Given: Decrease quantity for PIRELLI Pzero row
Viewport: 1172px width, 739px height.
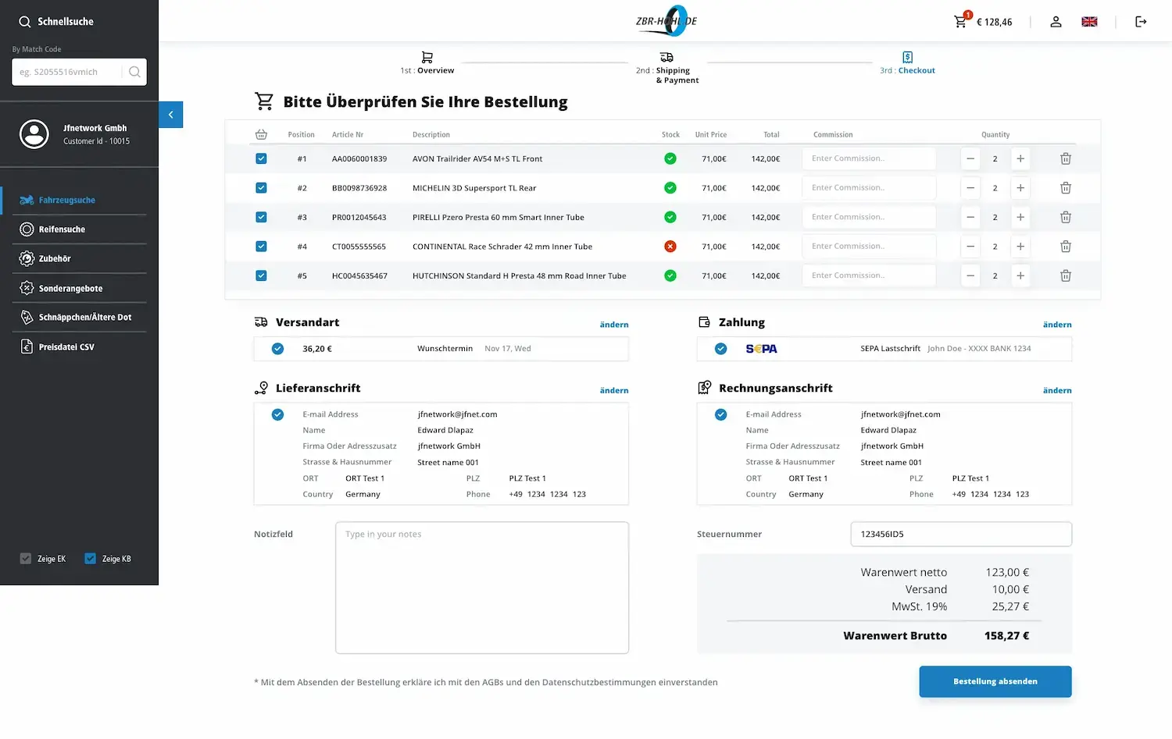Looking at the screenshot, I should 970,217.
